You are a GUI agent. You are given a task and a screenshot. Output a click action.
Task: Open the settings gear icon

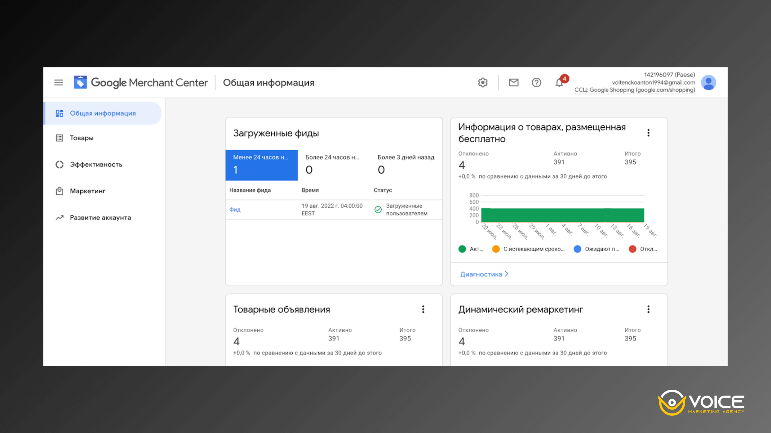pos(483,82)
